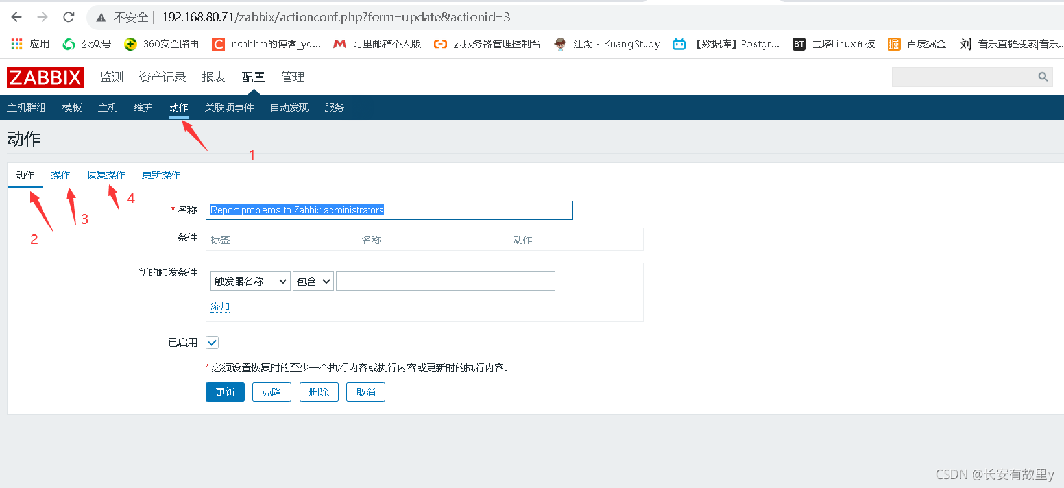Viewport: 1064px width, 488px height.
Task: Open the 百度掘金 bookmark
Action: pos(917,43)
